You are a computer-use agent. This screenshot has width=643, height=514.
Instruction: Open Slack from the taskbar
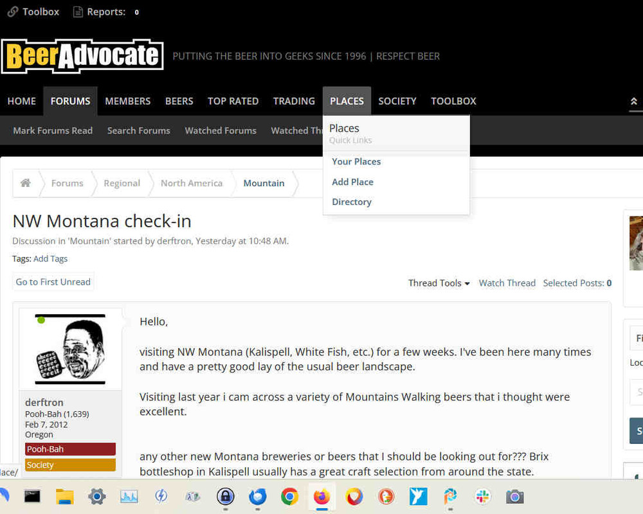[x=483, y=497]
